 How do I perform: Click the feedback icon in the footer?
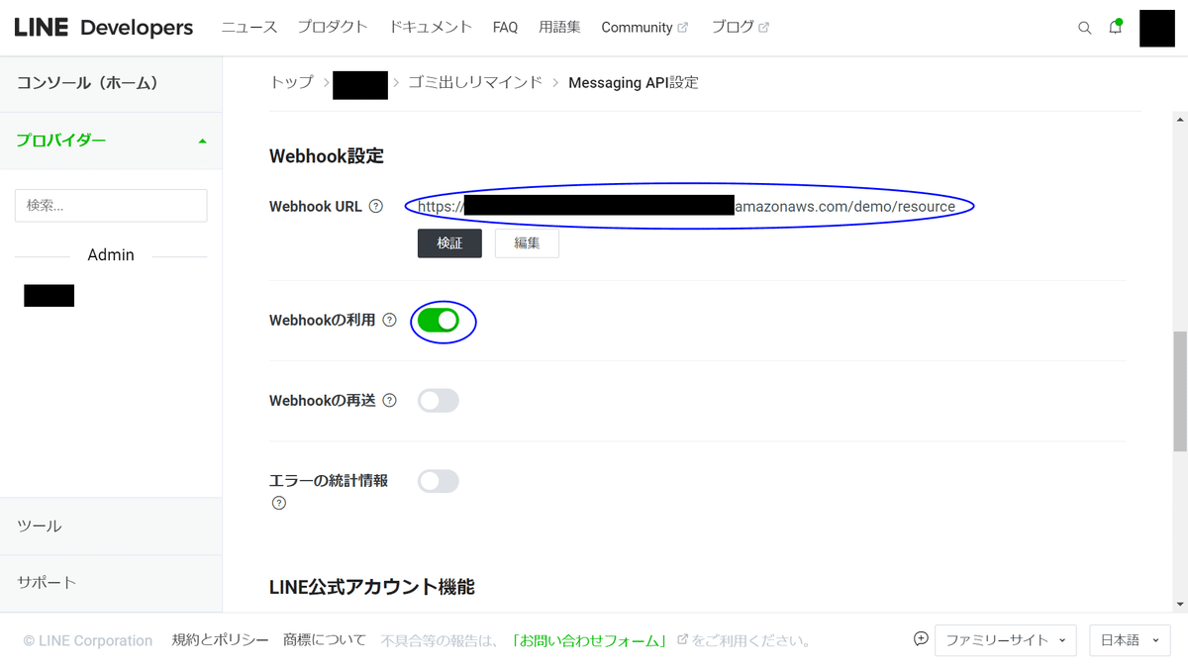(921, 639)
